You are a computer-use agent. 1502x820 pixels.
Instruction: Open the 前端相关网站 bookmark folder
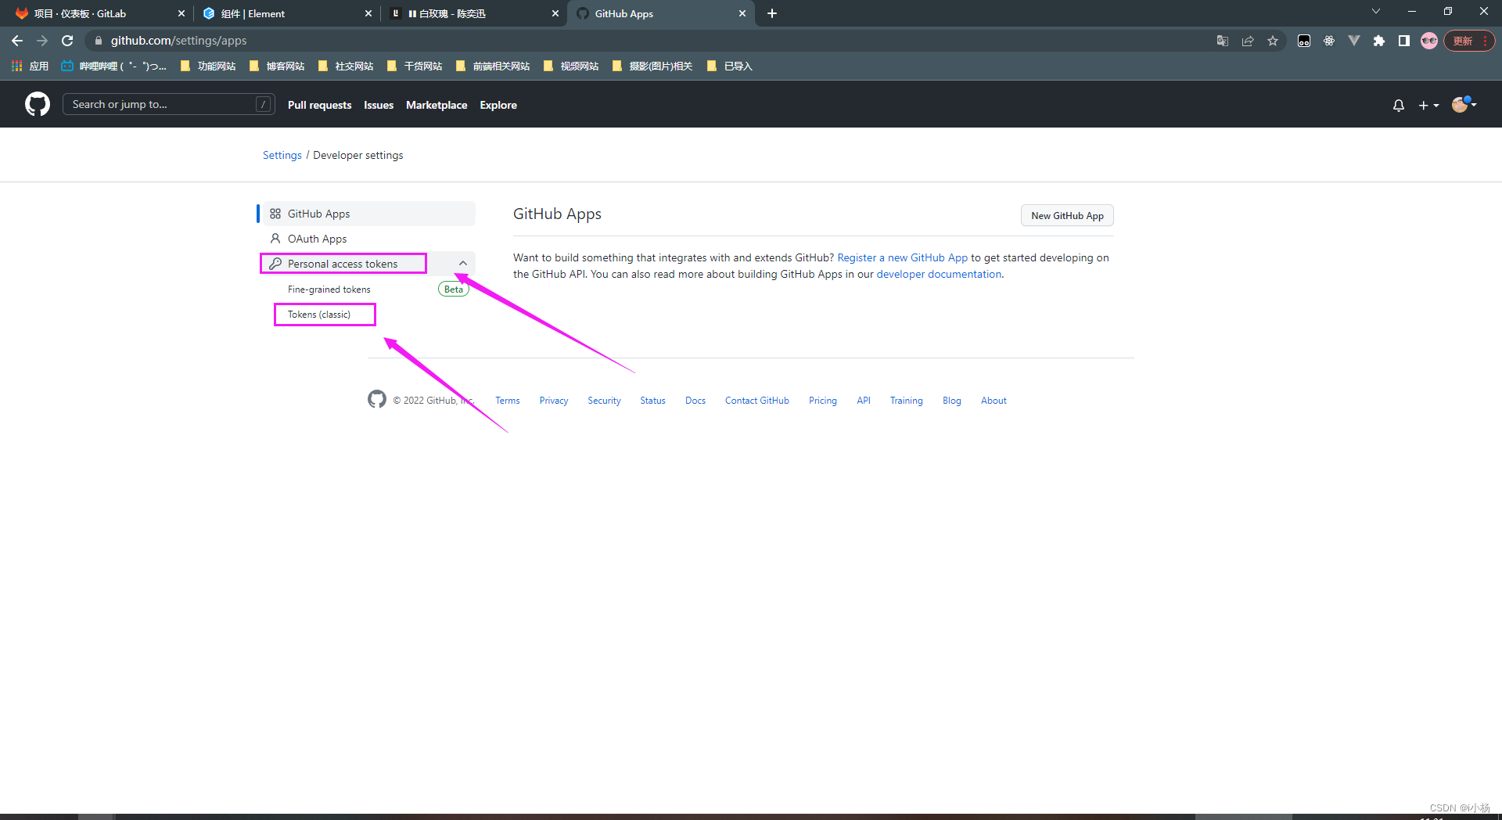coord(493,66)
